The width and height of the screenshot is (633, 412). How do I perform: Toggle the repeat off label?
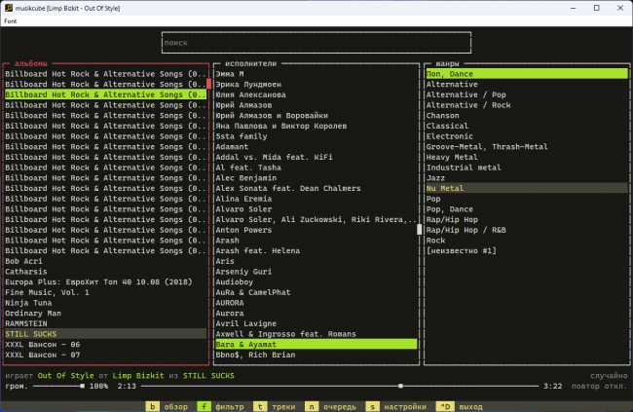(x=600, y=386)
